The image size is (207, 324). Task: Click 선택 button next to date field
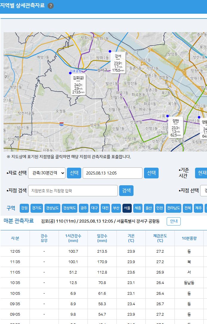[x=151, y=173]
